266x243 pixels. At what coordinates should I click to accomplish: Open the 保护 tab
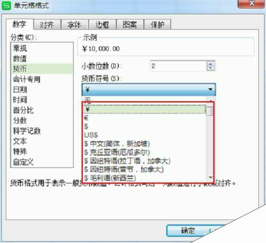(x=157, y=24)
